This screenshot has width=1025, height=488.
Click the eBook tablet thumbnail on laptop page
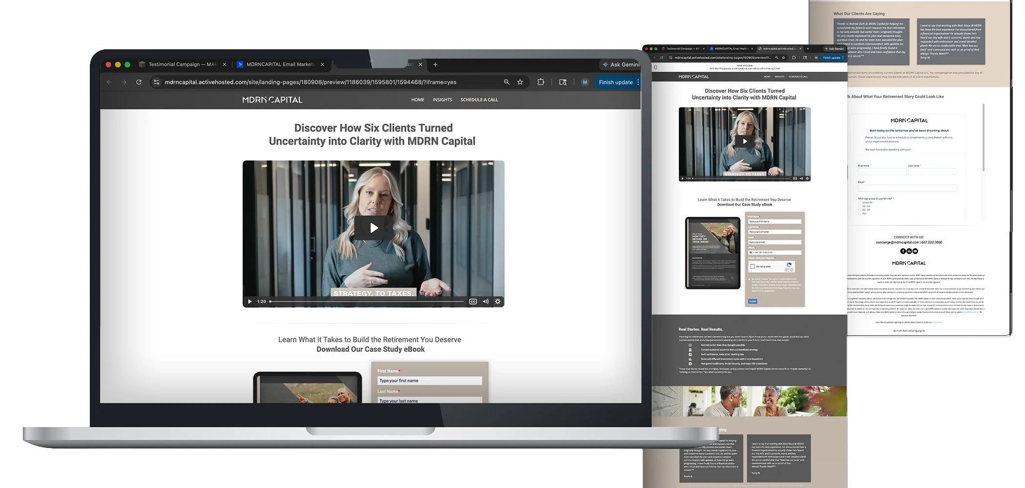tap(307, 388)
